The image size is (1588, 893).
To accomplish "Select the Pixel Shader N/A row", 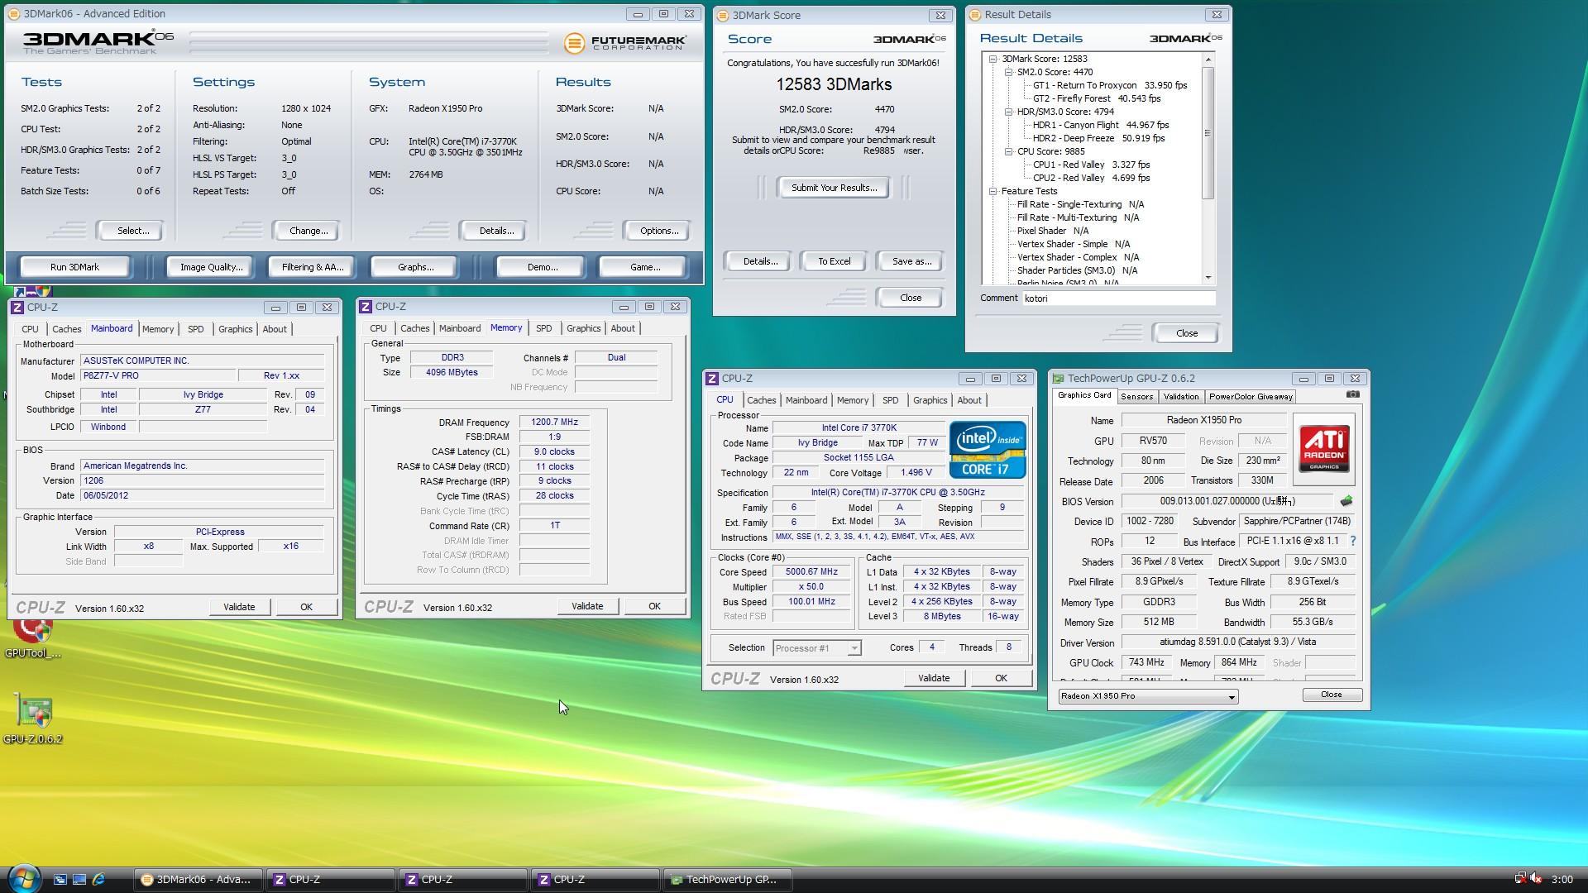I will click(1052, 231).
